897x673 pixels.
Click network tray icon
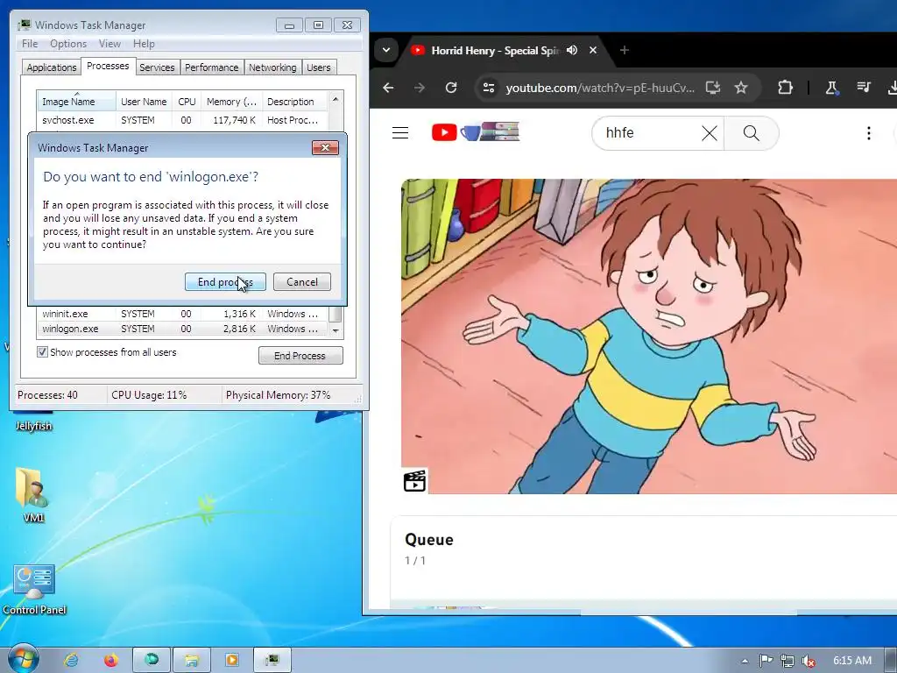[788, 661]
